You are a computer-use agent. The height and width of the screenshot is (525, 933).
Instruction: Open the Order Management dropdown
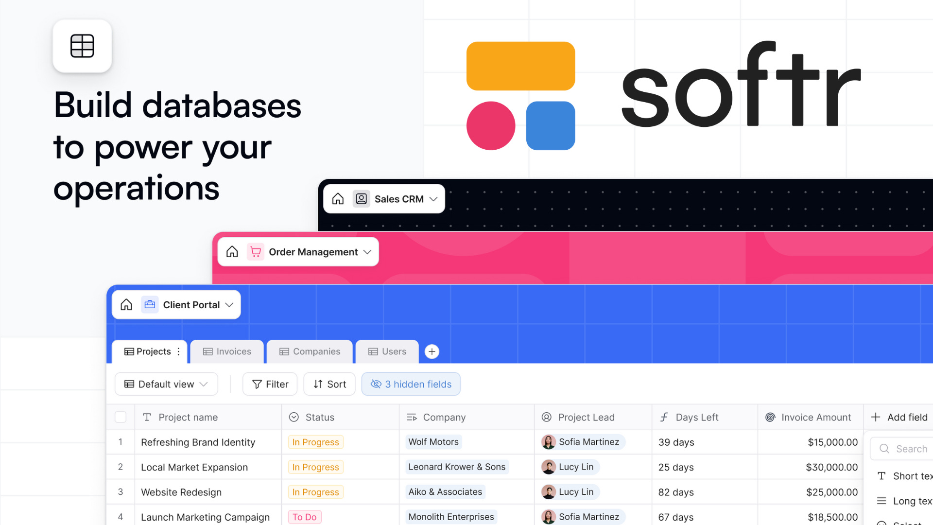368,252
